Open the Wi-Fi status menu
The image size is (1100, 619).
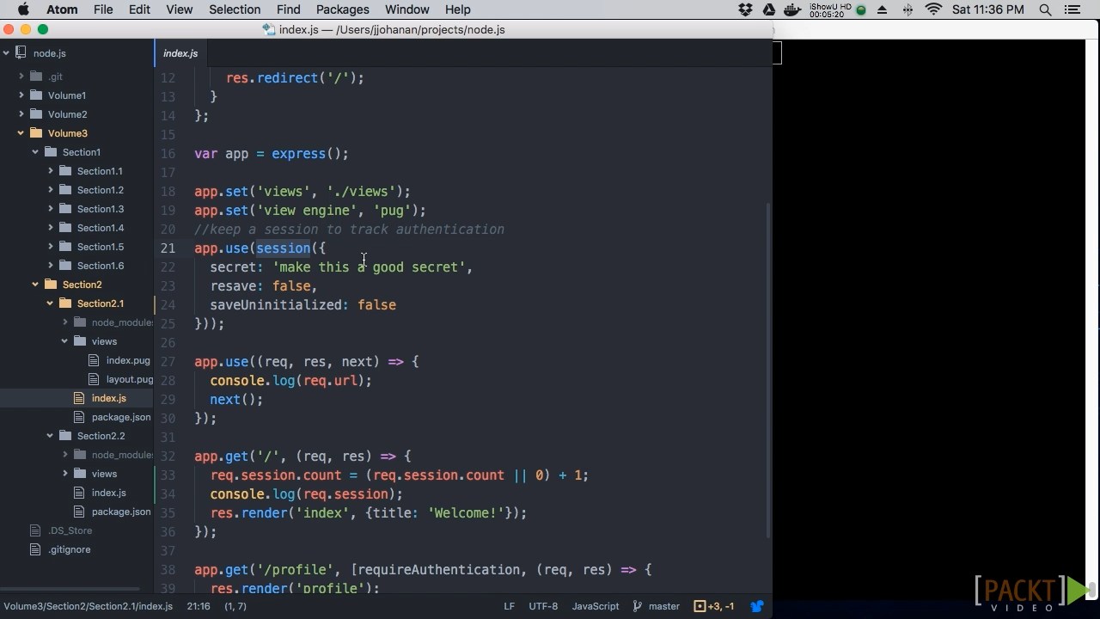pyautogui.click(x=933, y=9)
